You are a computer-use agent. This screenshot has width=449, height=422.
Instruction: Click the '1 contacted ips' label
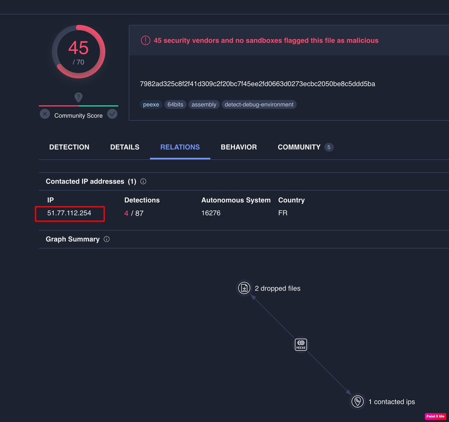tap(392, 402)
